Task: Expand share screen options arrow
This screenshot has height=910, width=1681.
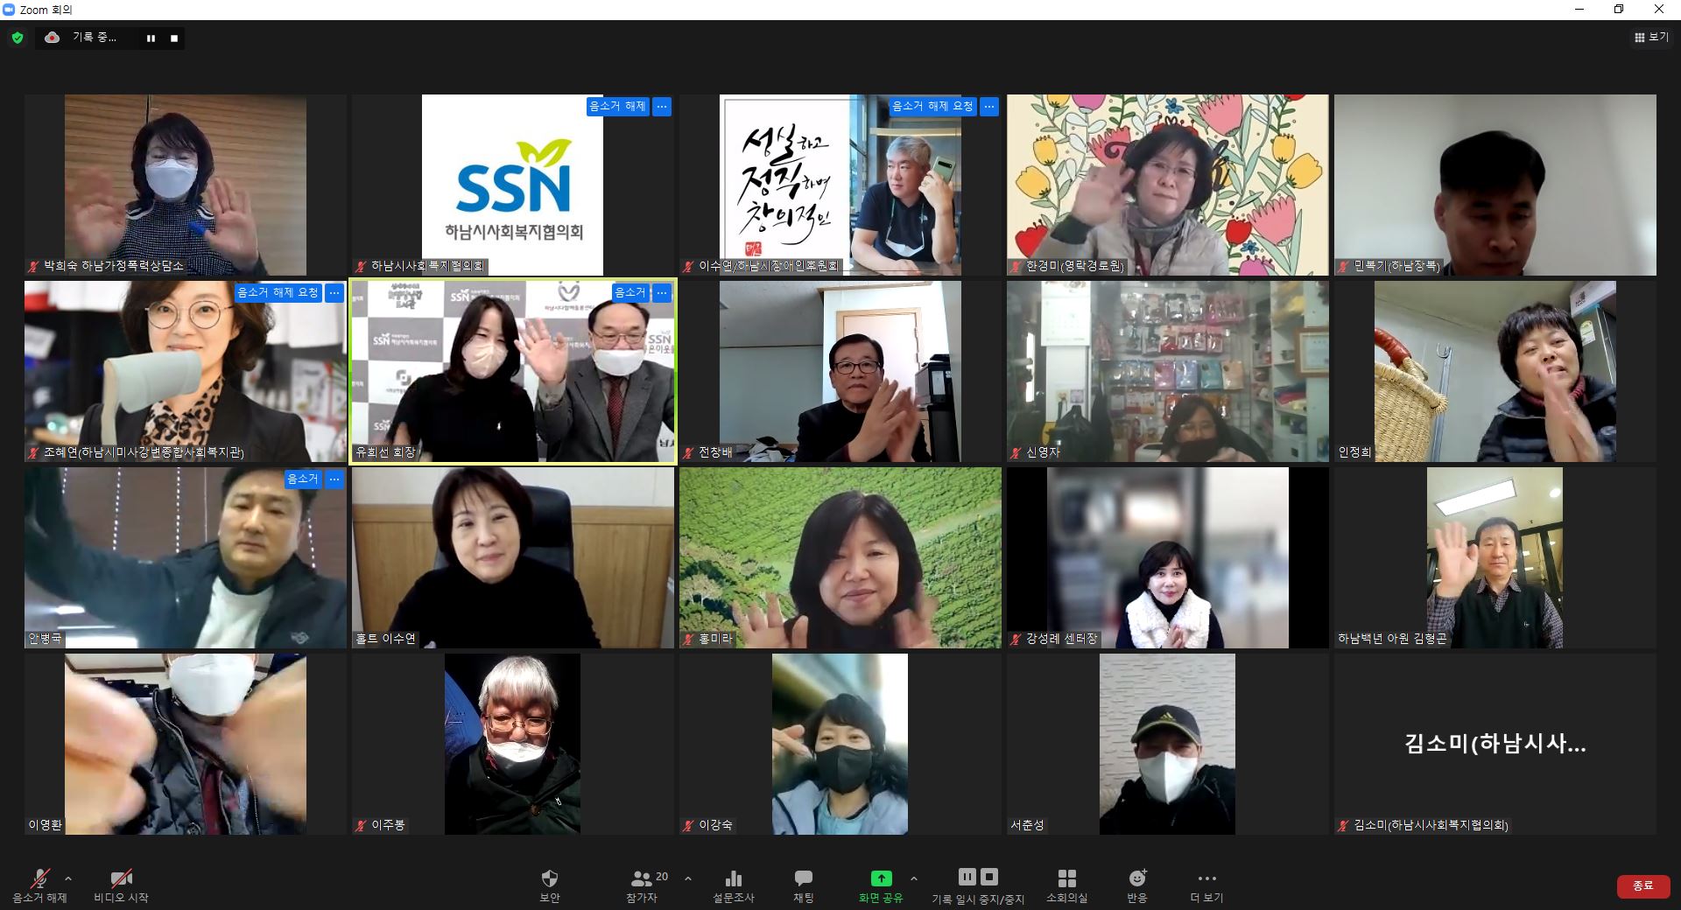Action: pyautogui.click(x=914, y=878)
